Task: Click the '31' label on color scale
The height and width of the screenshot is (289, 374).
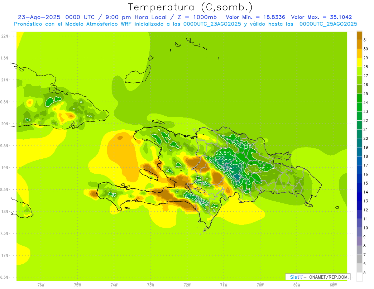Action: [366, 40]
